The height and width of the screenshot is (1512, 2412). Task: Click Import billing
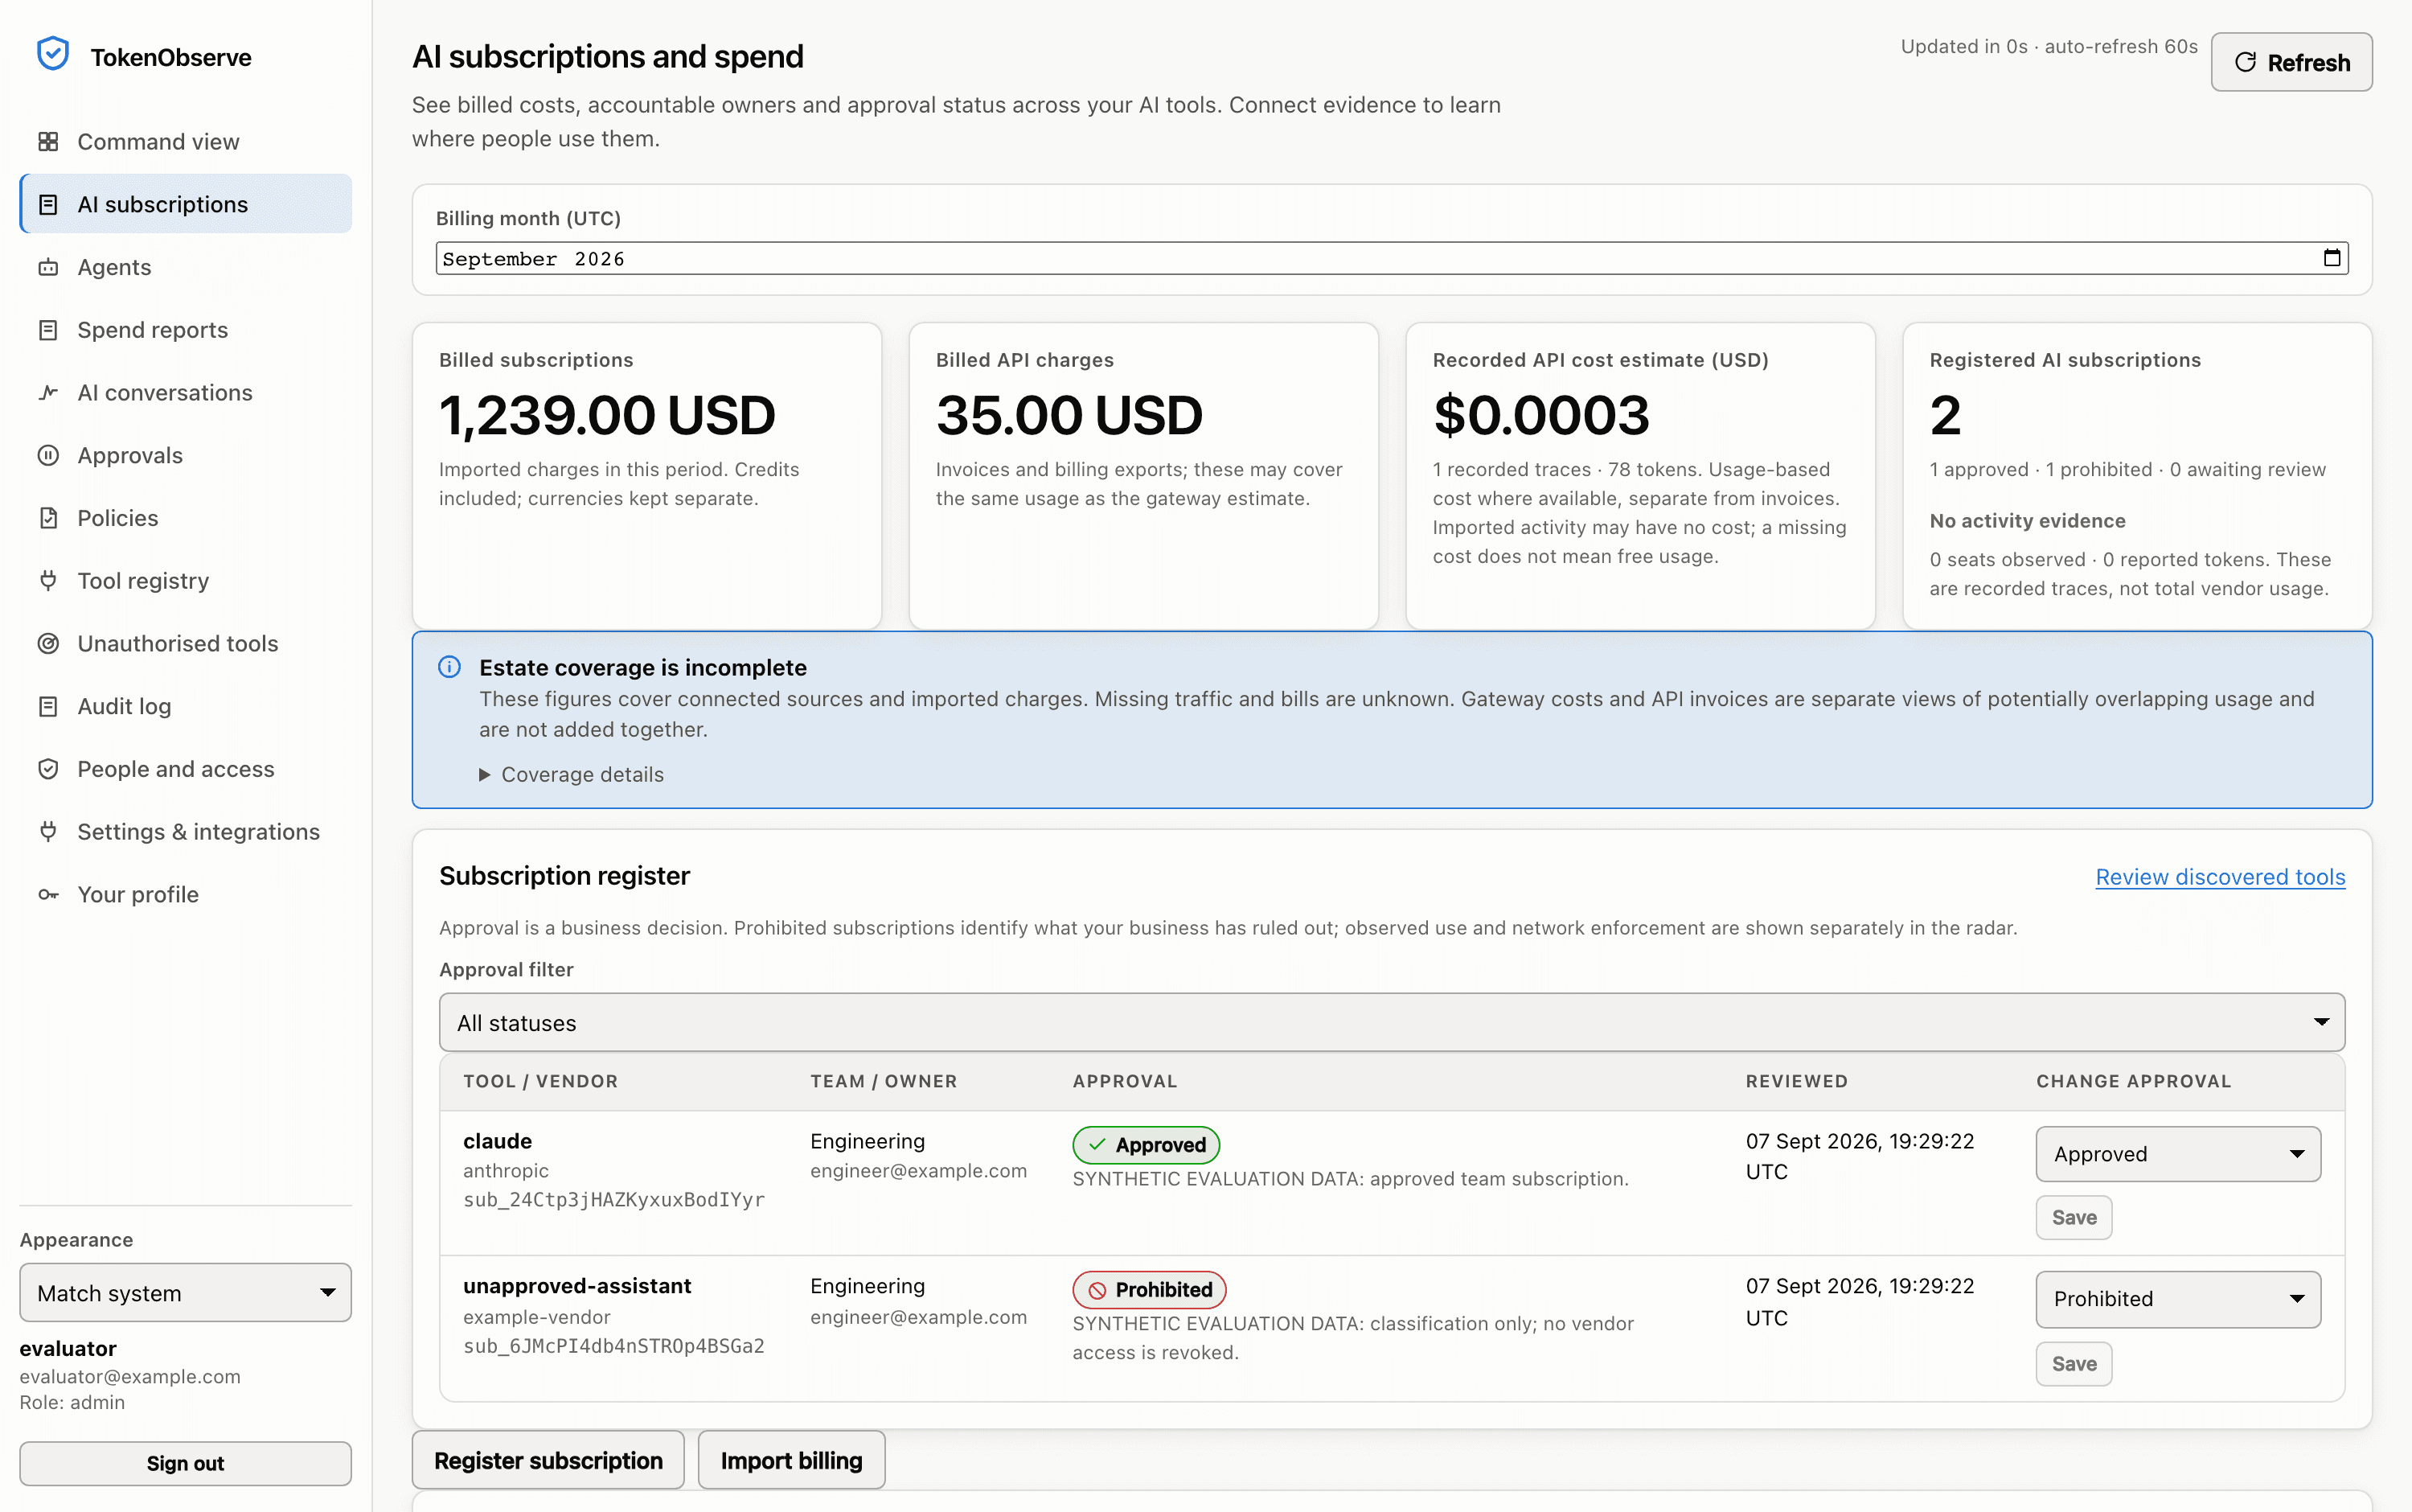[790, 1460]
